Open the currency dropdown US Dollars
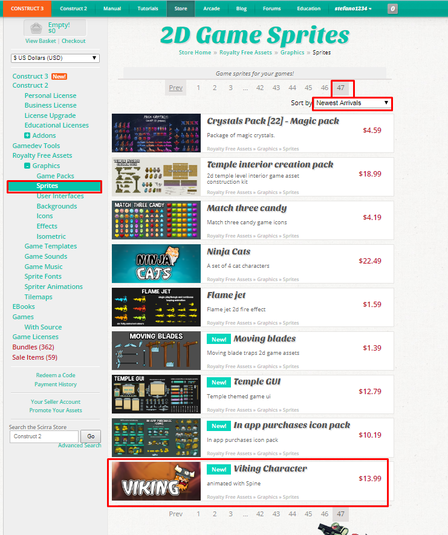The height and width of the screenshot is (535, 448). 55,58
